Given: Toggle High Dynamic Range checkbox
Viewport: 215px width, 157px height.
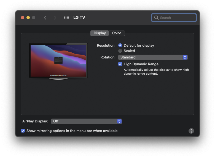Looking at the screenshot, I should pos(120,64).
